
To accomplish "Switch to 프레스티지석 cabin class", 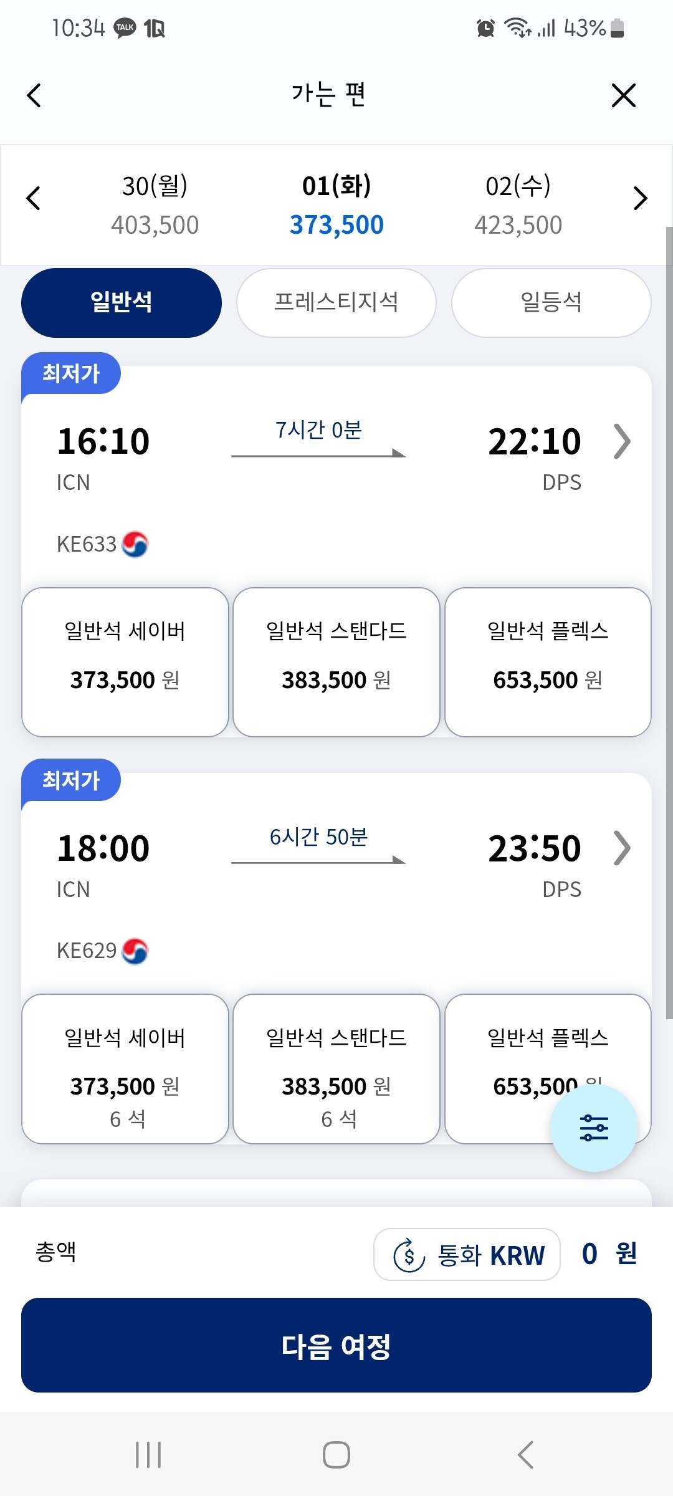I will click(336, 303).
